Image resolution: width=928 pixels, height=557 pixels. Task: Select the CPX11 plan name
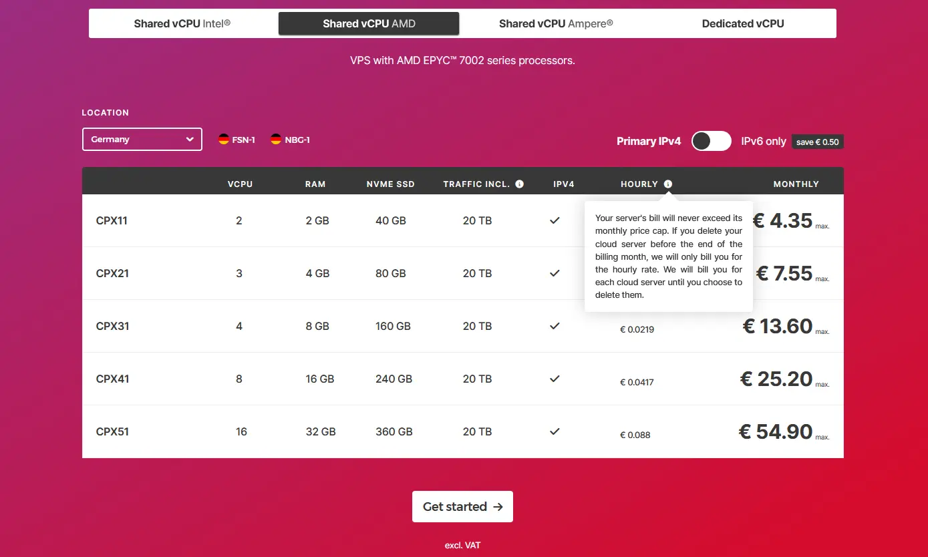click(112, 220)
